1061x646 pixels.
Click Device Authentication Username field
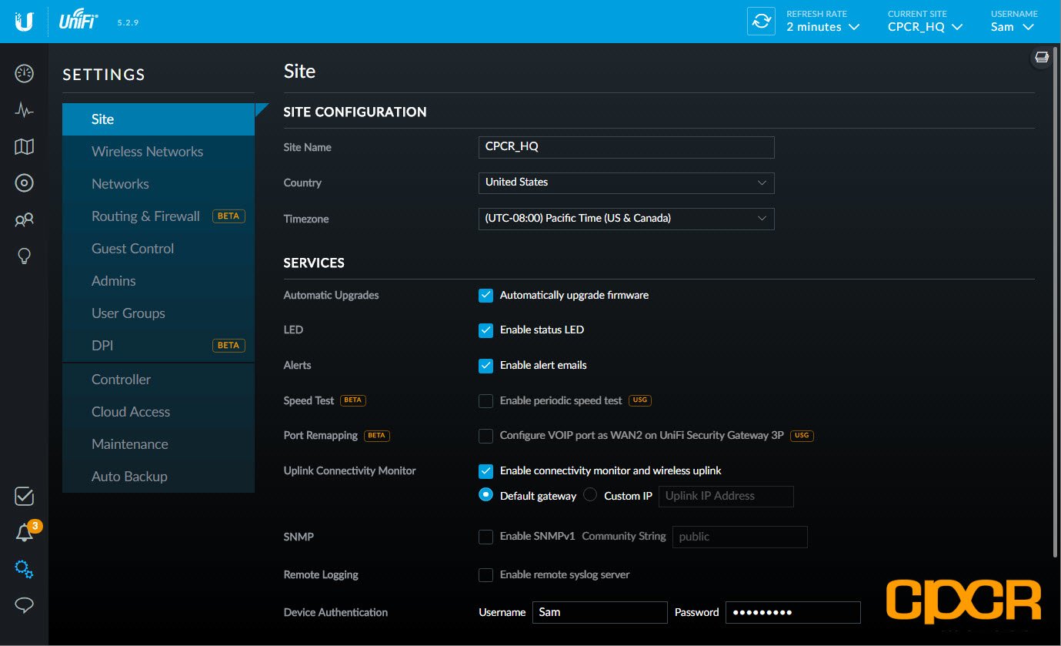[599, 612]
